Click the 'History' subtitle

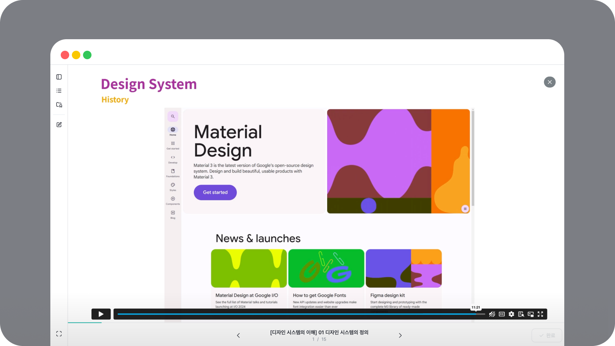(x=115, y=100)
